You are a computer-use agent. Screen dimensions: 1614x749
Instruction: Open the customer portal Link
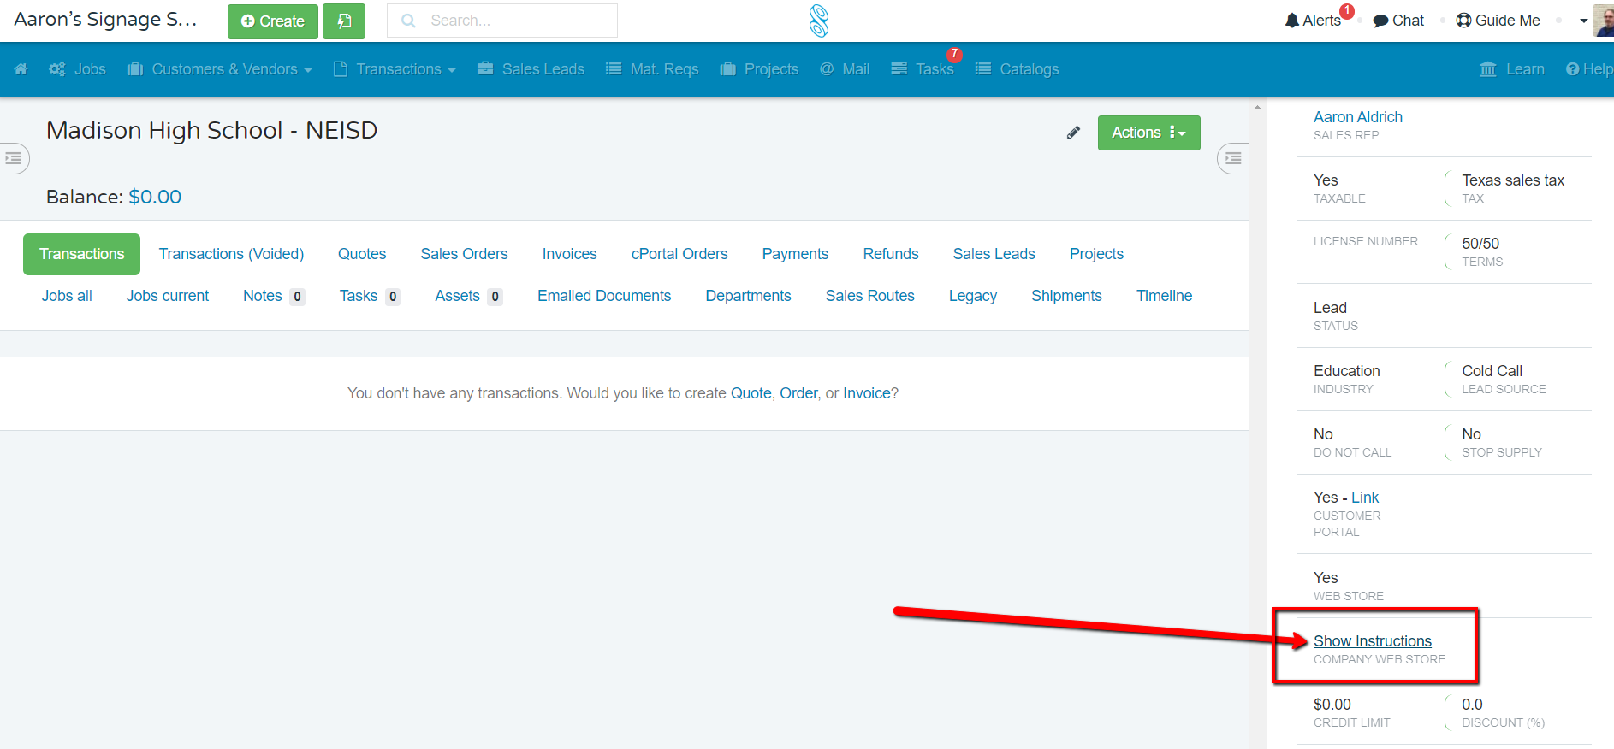(1365, 498)
